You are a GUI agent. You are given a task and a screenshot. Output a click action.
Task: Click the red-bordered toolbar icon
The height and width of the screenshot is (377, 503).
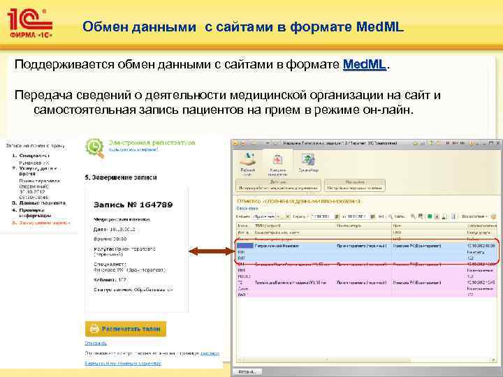437,216
